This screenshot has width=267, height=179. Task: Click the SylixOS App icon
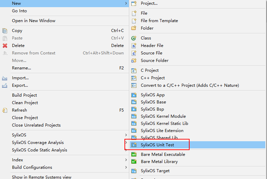click(x=134, y=95)
